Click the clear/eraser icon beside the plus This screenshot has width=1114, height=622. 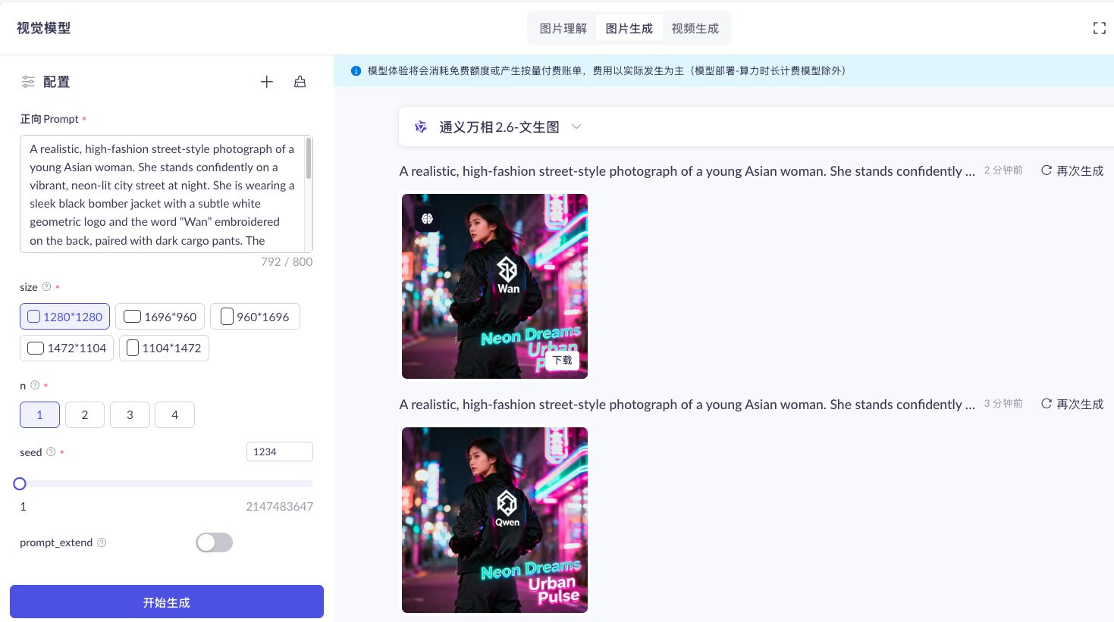tap(300, 82)
